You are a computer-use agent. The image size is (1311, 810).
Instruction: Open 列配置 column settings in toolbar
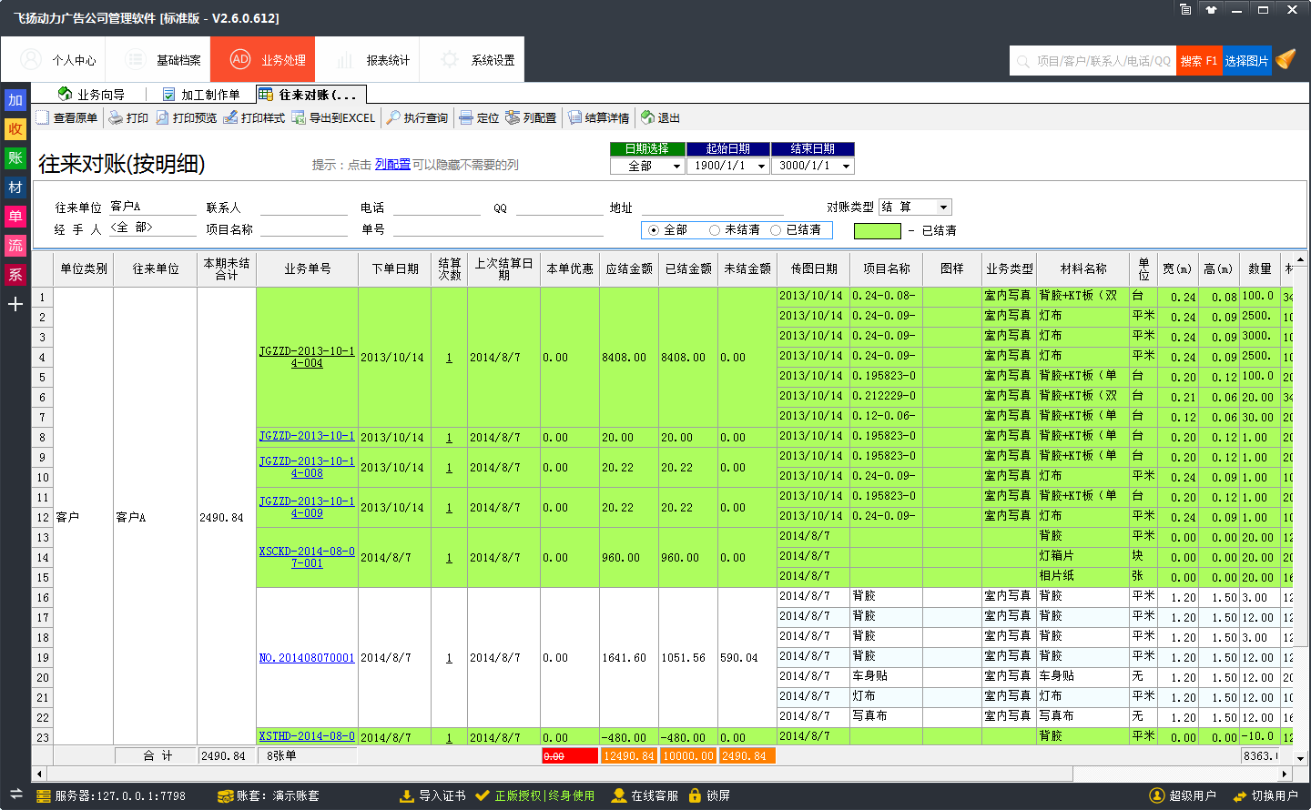pyautogui.click(x=513, y=118)
